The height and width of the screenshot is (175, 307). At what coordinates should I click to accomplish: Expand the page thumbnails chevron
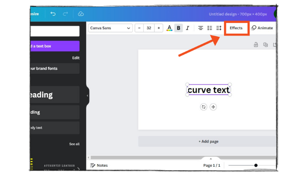click(x=211, y=159)
